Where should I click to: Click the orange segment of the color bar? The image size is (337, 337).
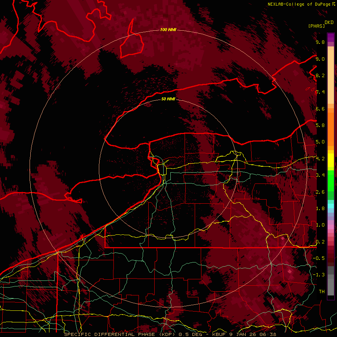(x=331, y=127)
